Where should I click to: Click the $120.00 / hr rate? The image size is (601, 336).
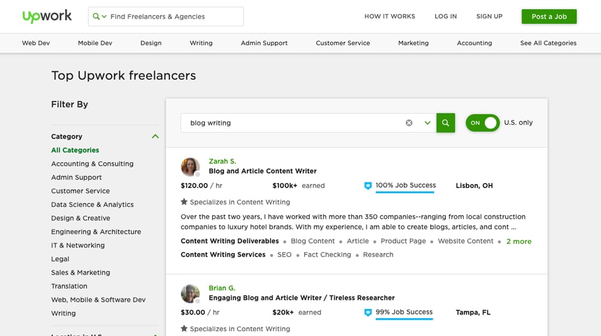(x=201, y=185)
